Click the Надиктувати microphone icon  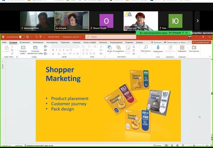click(x=158, y=48)
